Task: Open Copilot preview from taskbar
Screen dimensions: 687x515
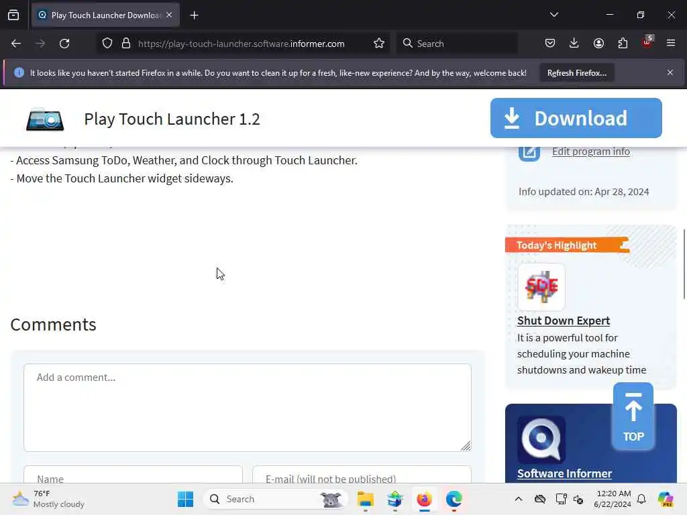Action: pyautogui.click(x=666, y=499)
